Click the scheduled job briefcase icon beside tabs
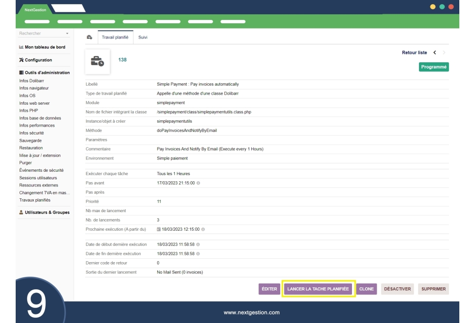This screenshot has height=323, width=475. click(89, 37)
